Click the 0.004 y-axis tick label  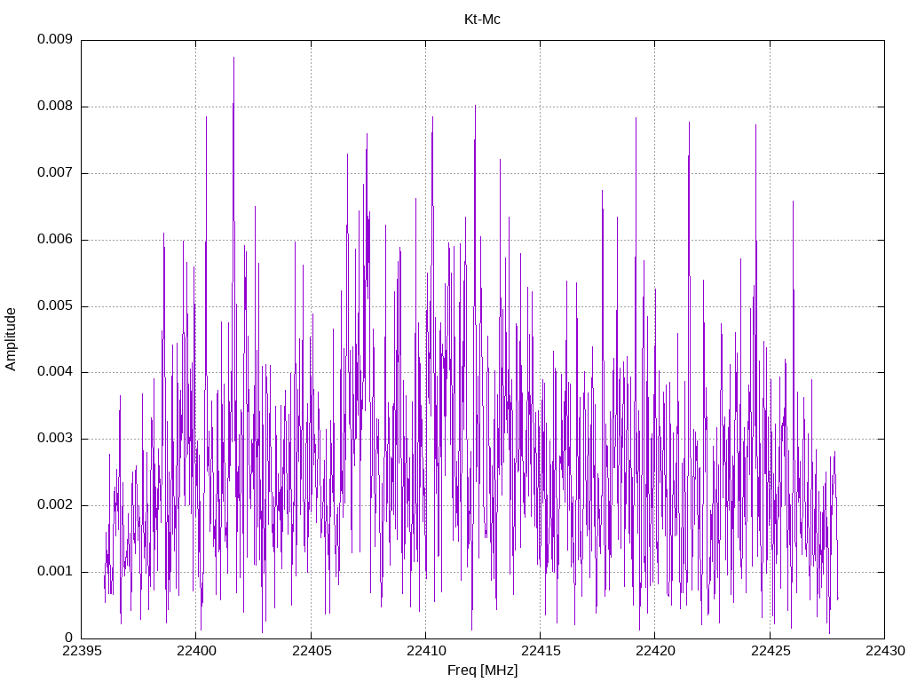(x=55, y=372)
